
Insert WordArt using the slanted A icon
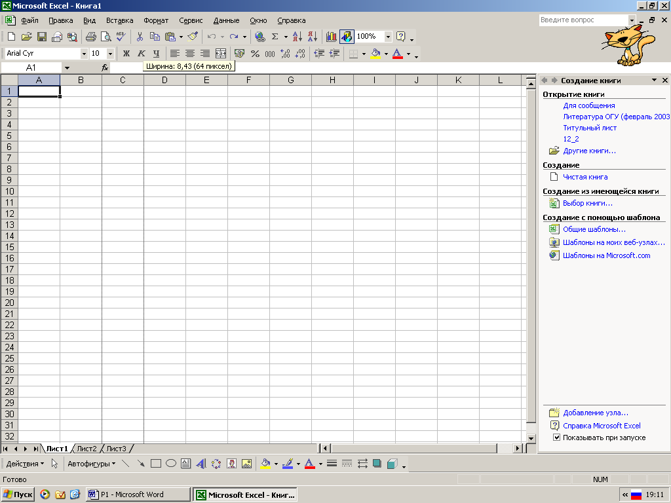pos(201,464)
